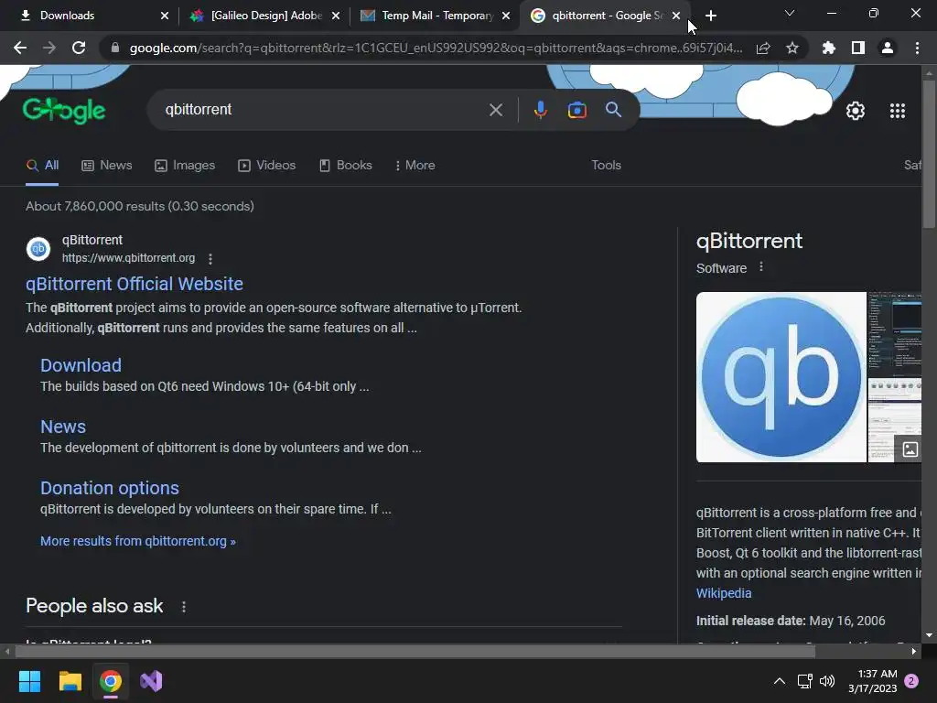
Task: Open options for qbittorrent.org result
Action: 210,259
